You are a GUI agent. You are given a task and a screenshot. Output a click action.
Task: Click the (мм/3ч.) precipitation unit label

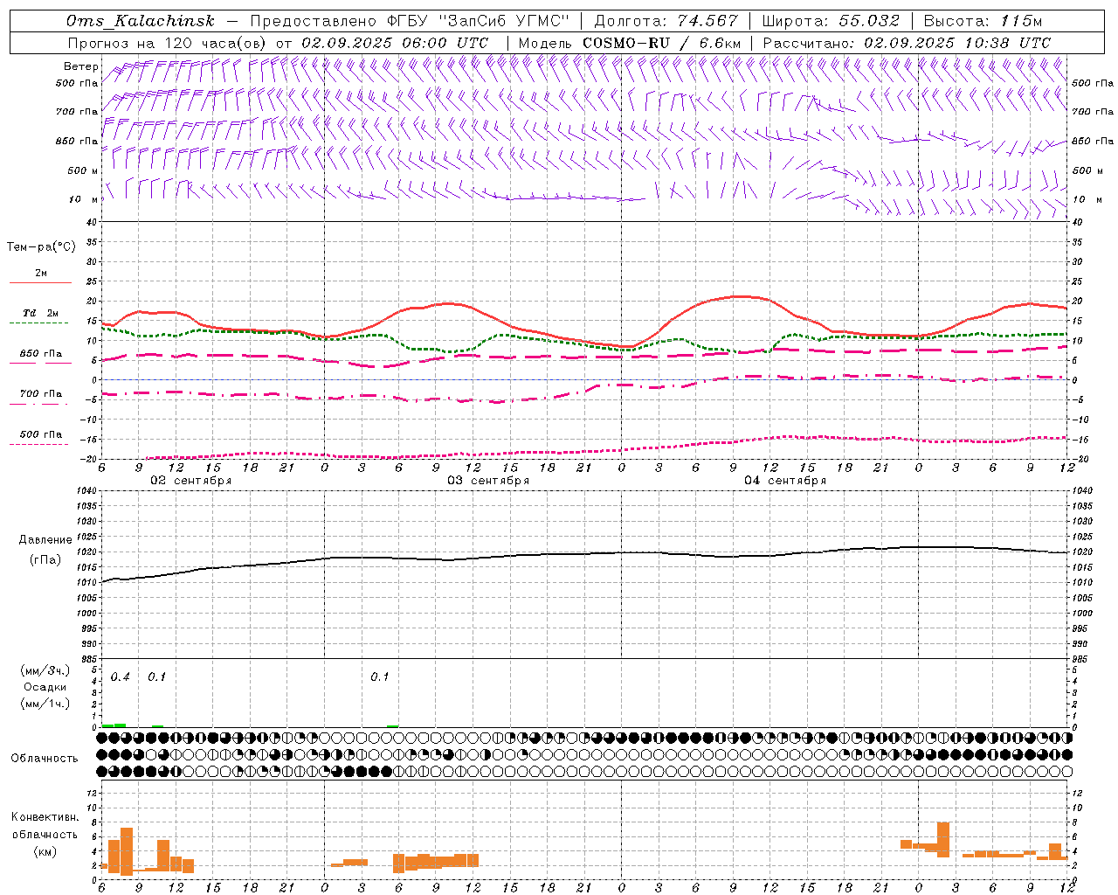coord(45,670)
